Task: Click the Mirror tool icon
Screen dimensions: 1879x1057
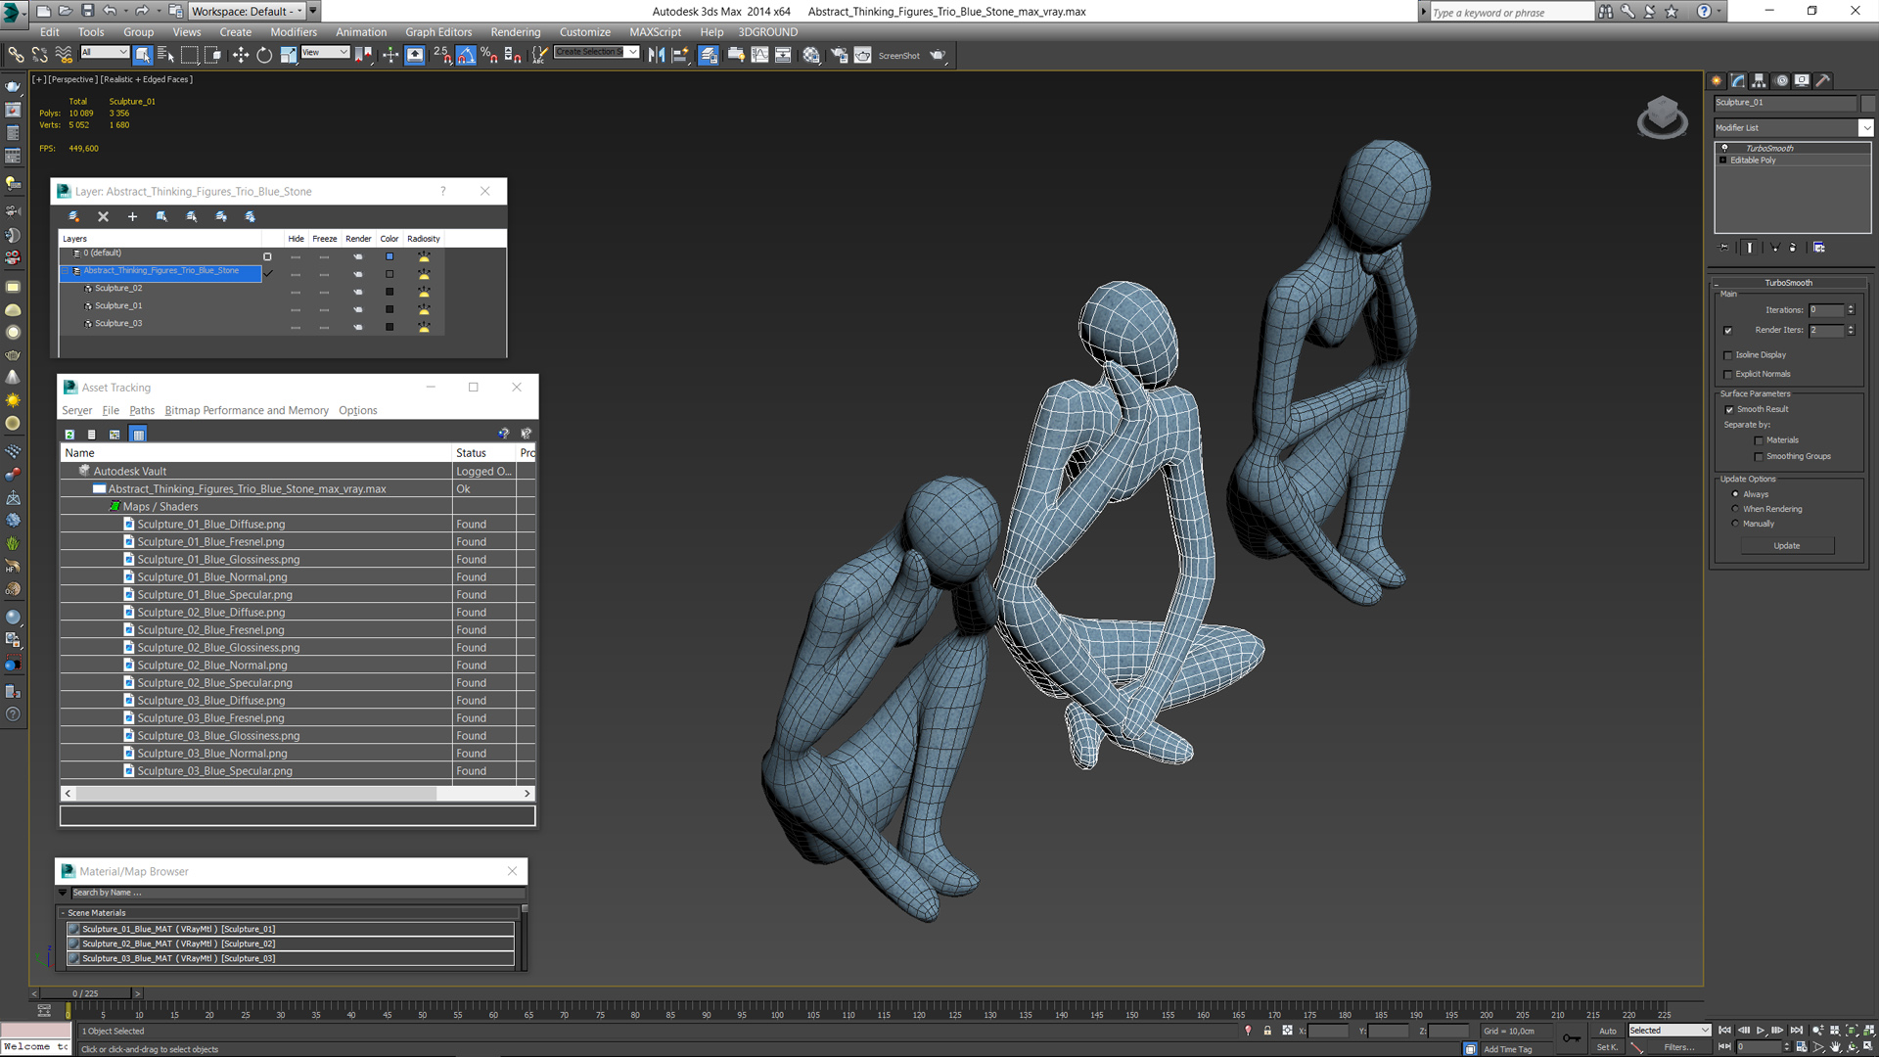Action: (657, 55)
